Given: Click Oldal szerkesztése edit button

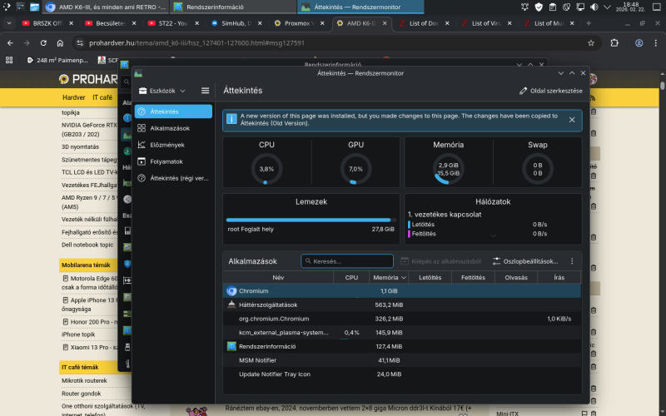Looking at the screenshot, I should click(x=550, y=91).
